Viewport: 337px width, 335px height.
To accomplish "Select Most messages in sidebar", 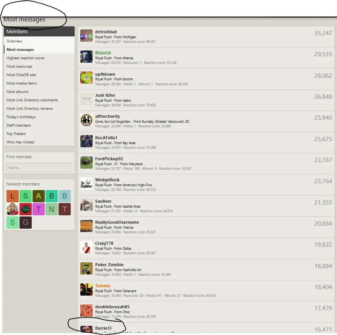I will (20, 49).
